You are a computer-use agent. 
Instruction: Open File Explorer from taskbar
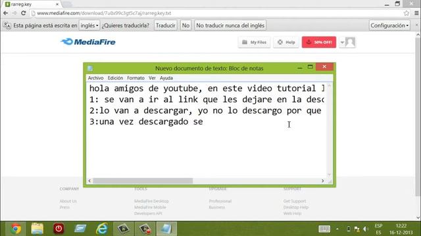coord(37,229)
